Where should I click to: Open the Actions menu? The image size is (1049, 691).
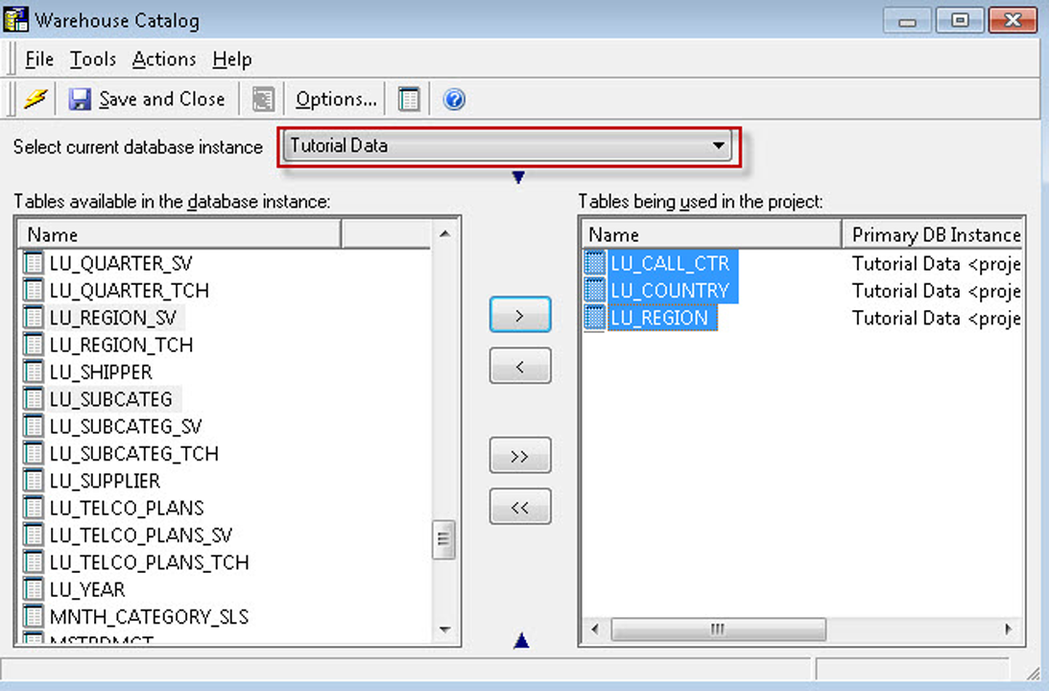pos(164,60)
